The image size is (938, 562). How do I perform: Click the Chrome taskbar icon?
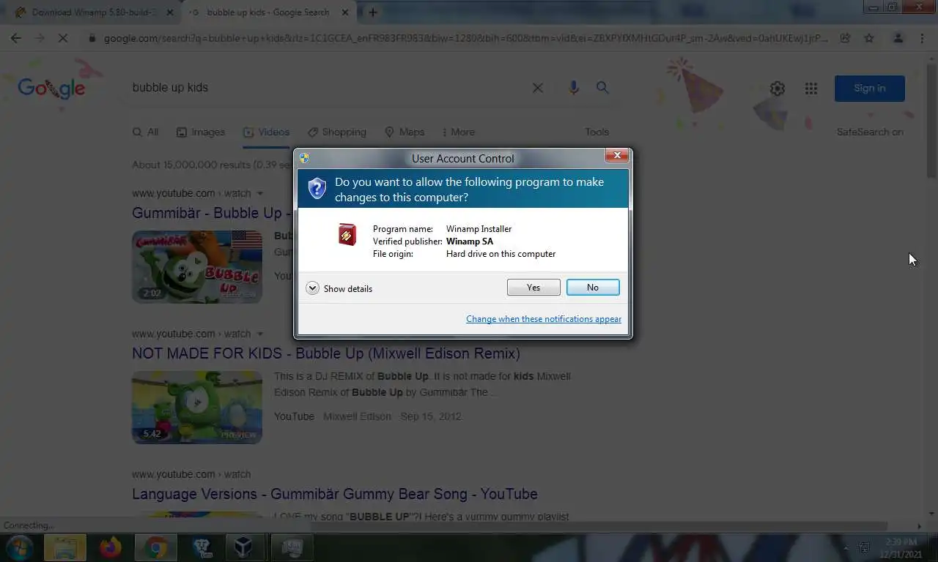tap(155, 547)
